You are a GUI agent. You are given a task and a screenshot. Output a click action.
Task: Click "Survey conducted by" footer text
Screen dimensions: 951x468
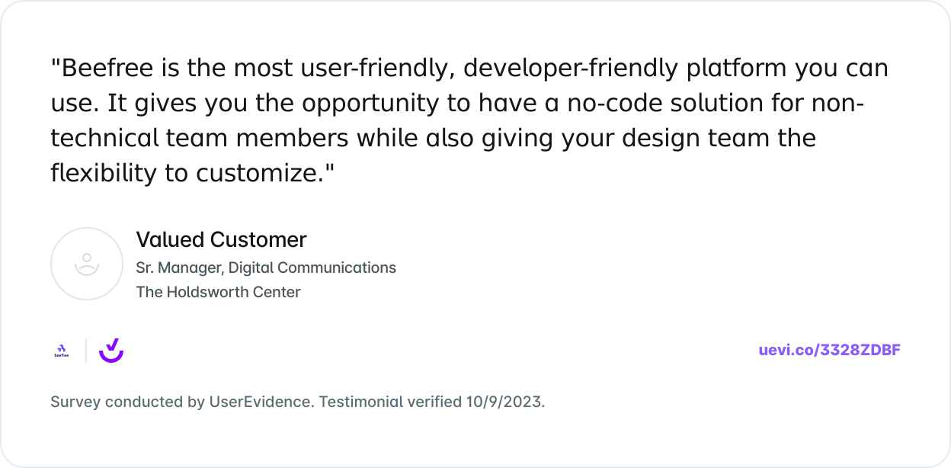tap(127, 402)
